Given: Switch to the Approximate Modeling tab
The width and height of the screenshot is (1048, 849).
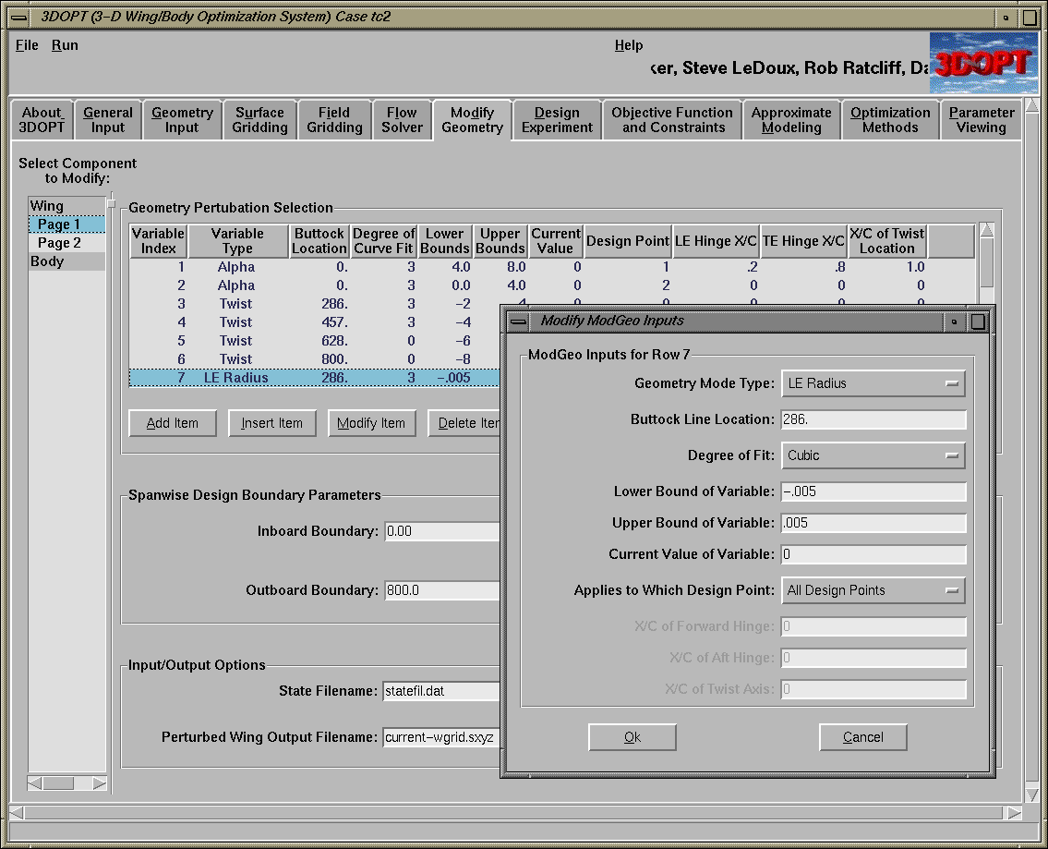Looking at the screenshot, I should (791, 120).
